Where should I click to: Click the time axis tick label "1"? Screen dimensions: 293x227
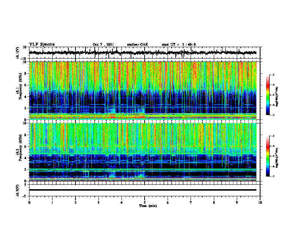(52, 203)
